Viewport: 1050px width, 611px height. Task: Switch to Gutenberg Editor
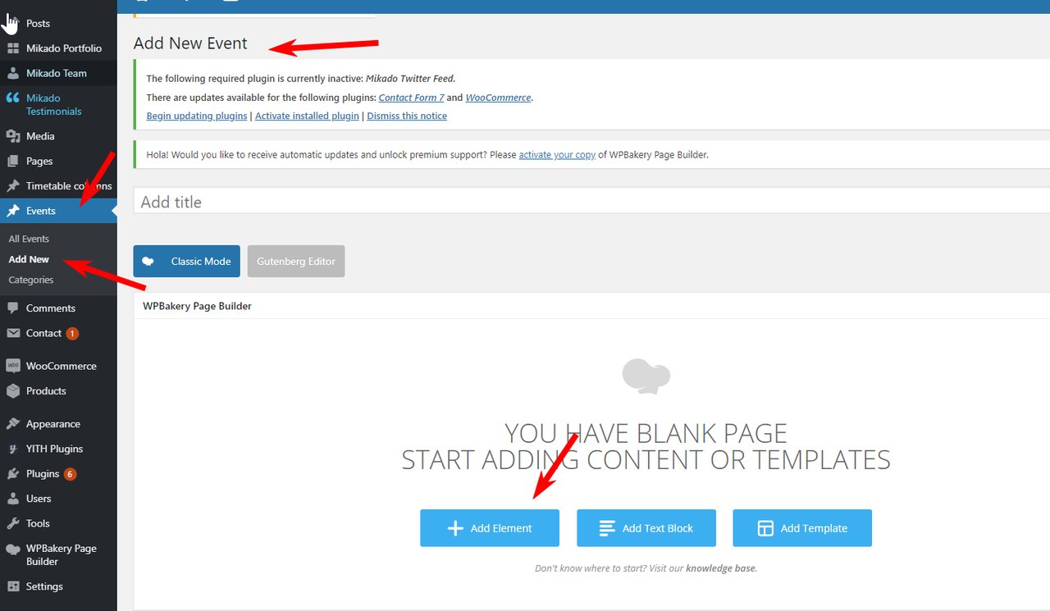(296, 261)
